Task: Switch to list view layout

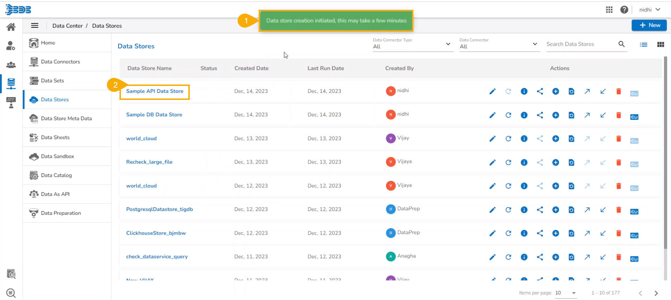Action: (x=643, y=44)
